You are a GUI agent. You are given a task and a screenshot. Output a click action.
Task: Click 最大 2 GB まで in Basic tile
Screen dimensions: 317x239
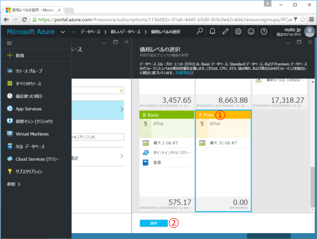(166, 143)
